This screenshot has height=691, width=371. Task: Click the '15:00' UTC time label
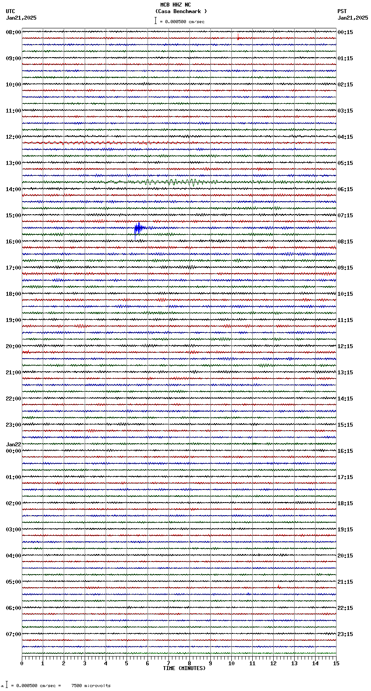point(14,216)
